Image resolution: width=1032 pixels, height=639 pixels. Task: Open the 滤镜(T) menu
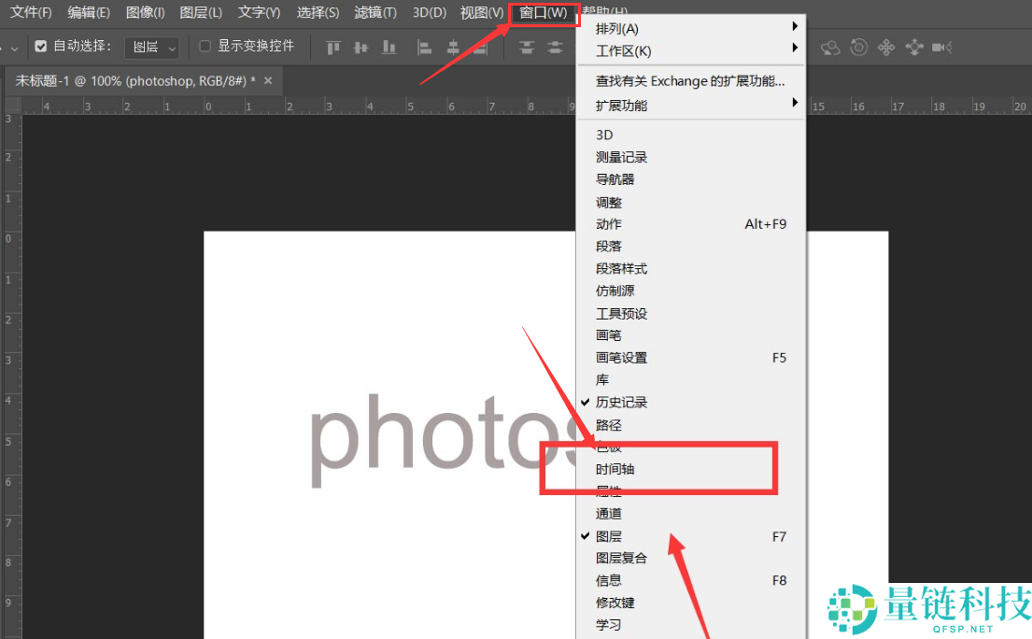coord(375,12)
